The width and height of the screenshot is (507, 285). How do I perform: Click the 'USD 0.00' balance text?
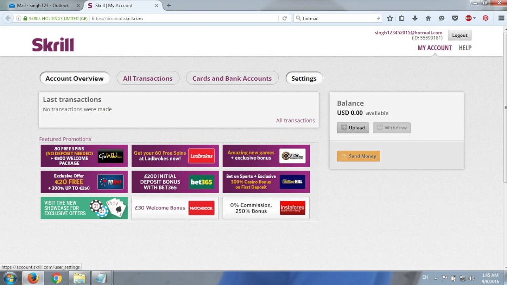point(350,113)
